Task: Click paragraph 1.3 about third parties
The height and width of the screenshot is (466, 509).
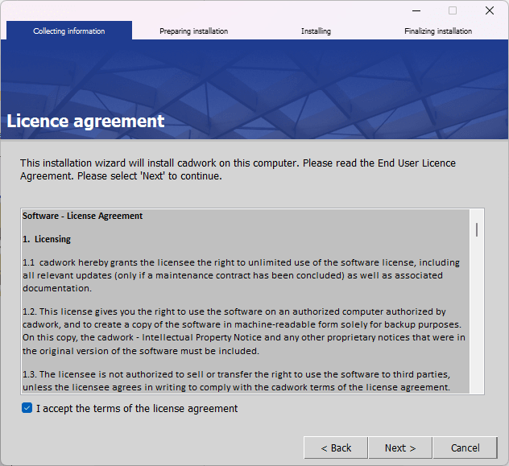Action: (236, 381)
